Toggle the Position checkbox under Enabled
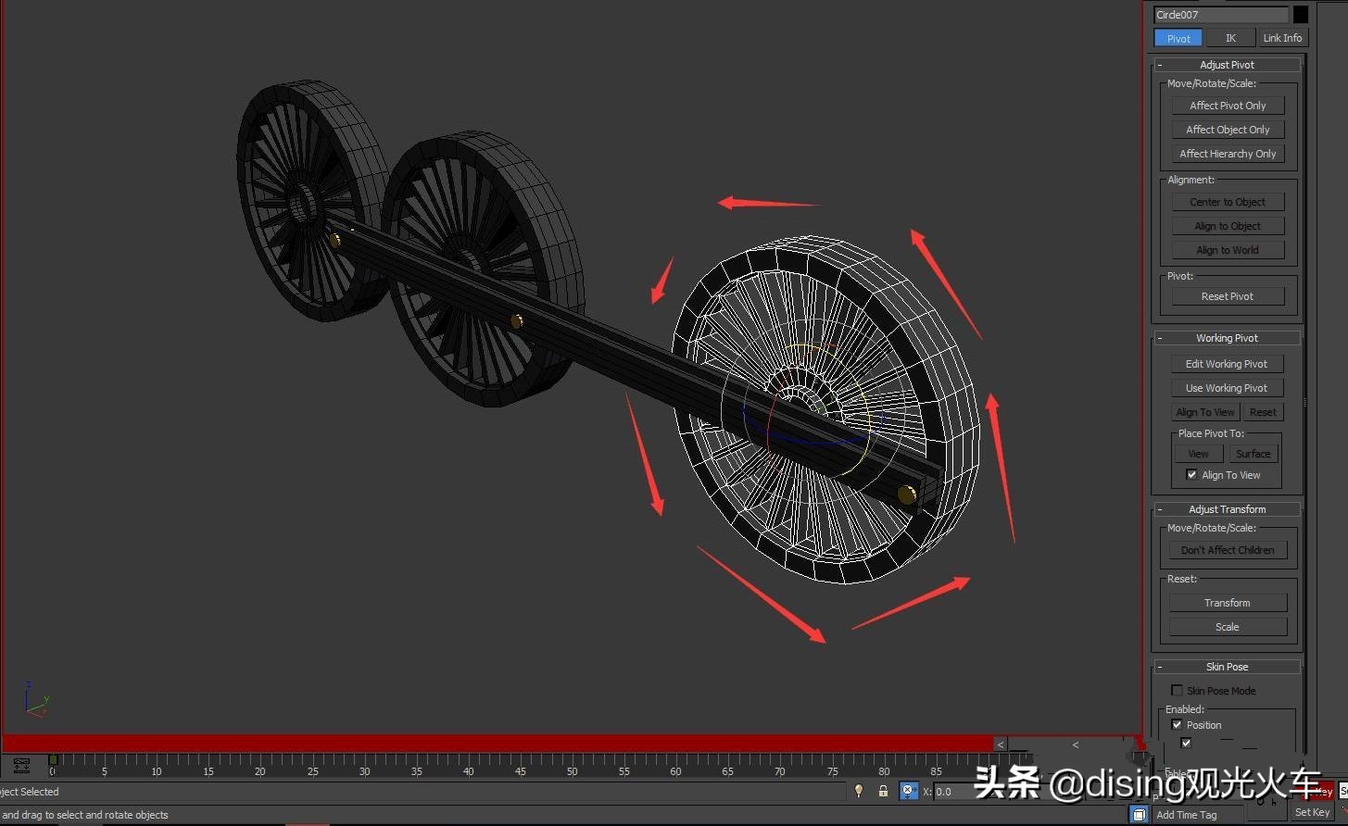Screen dimensions: 1348x826 tap(1177, 725)
